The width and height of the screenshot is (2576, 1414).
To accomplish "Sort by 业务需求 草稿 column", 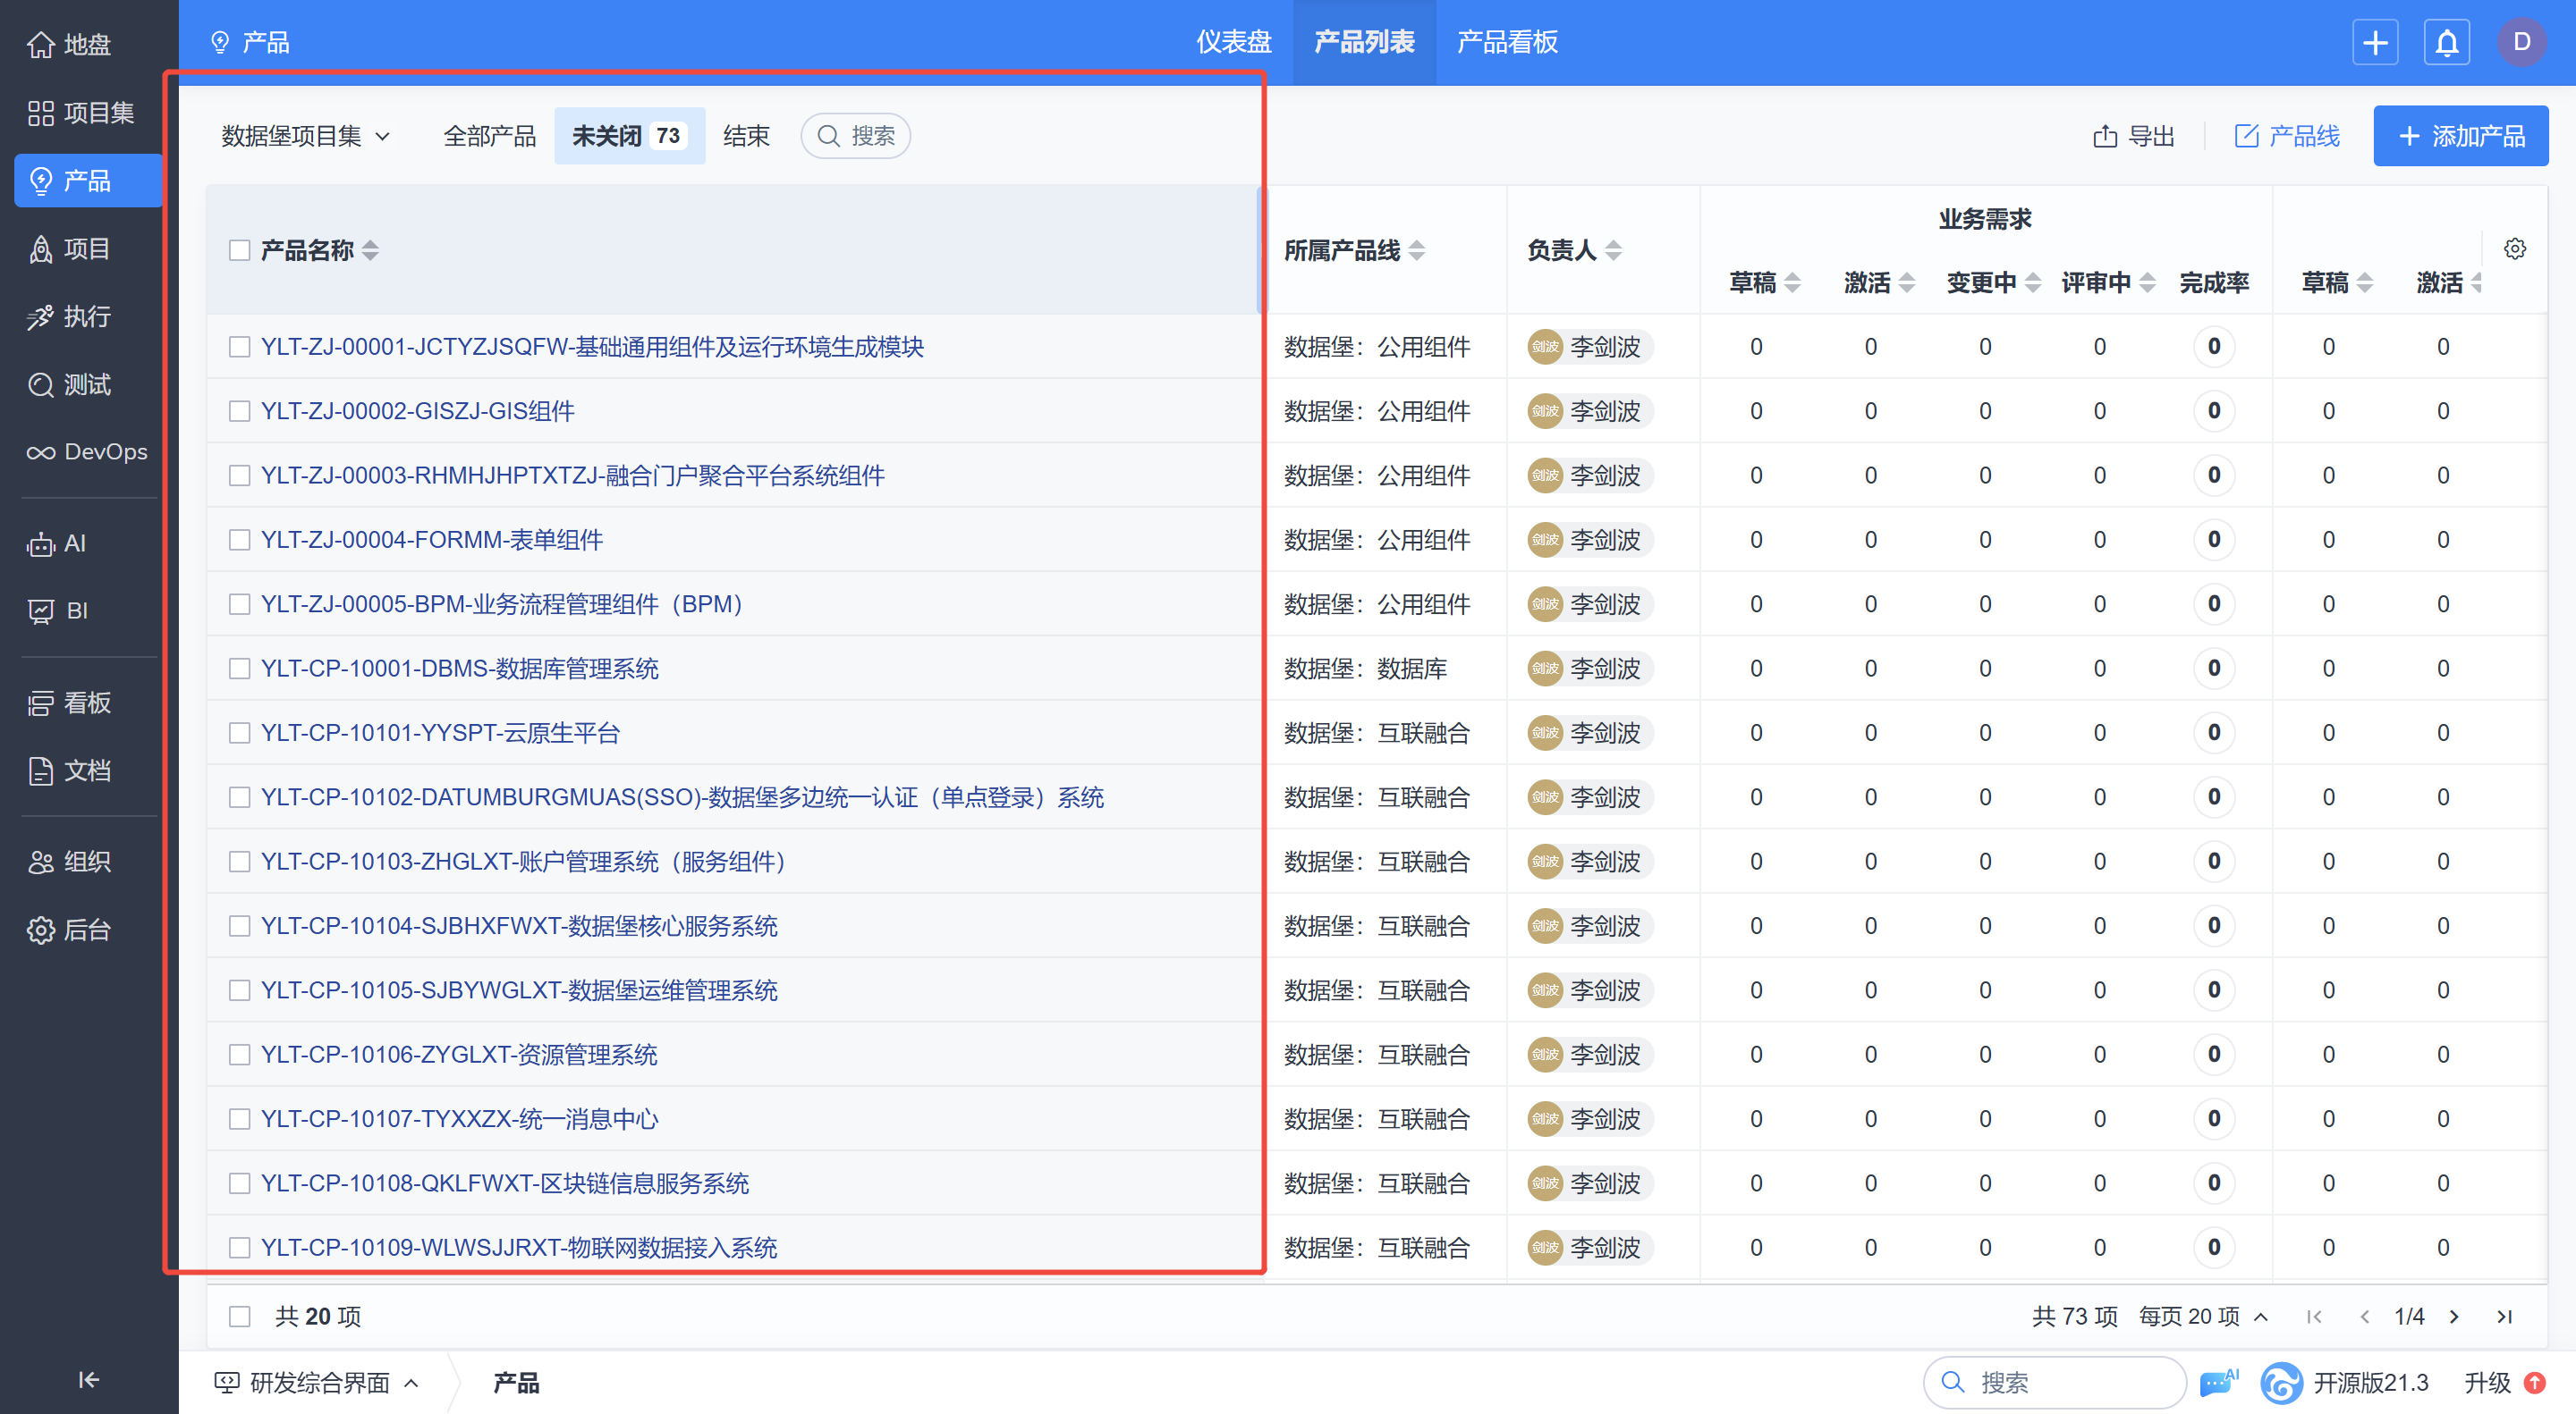I will click(x=1793, y=282).
